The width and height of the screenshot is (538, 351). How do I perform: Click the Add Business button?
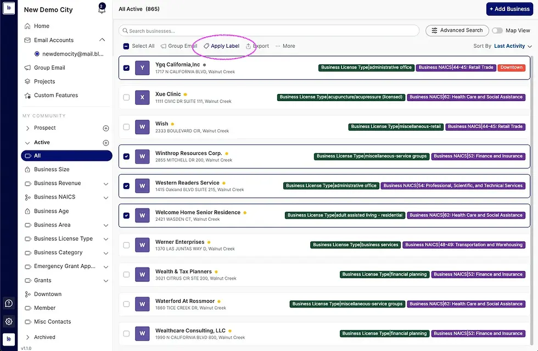tap(509, 9)
